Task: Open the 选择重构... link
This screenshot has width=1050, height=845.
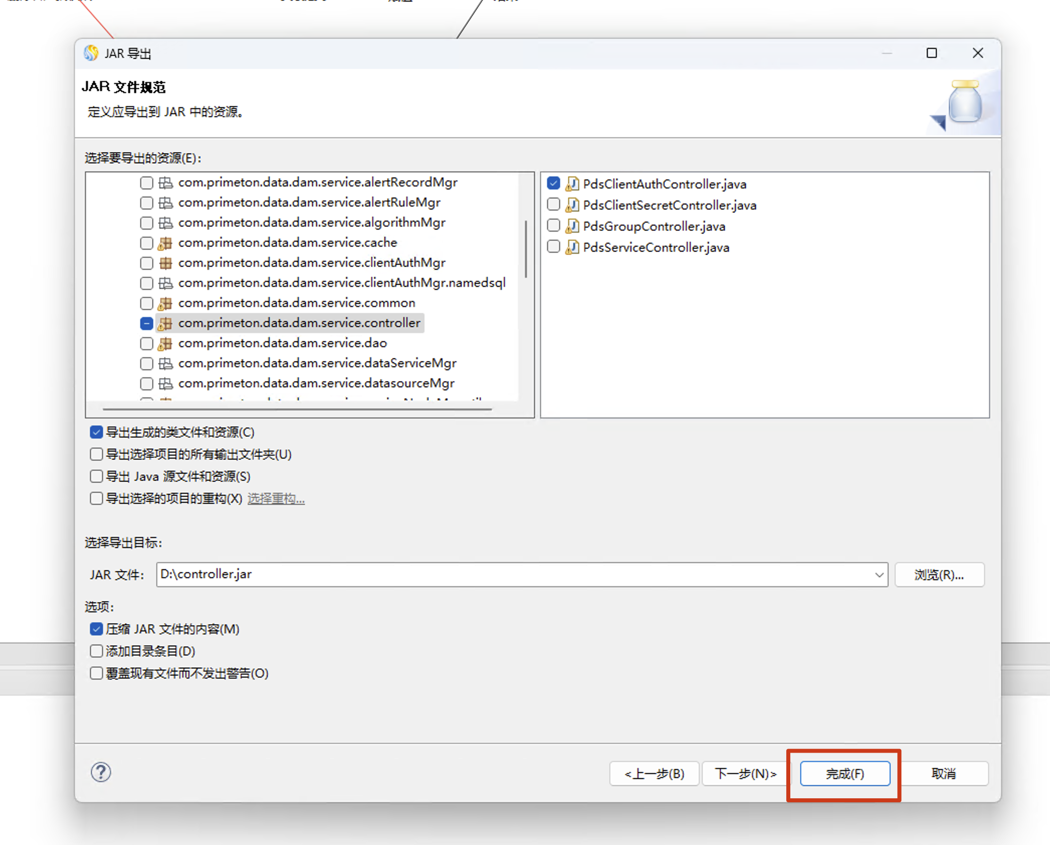Action: click(276, 498)
